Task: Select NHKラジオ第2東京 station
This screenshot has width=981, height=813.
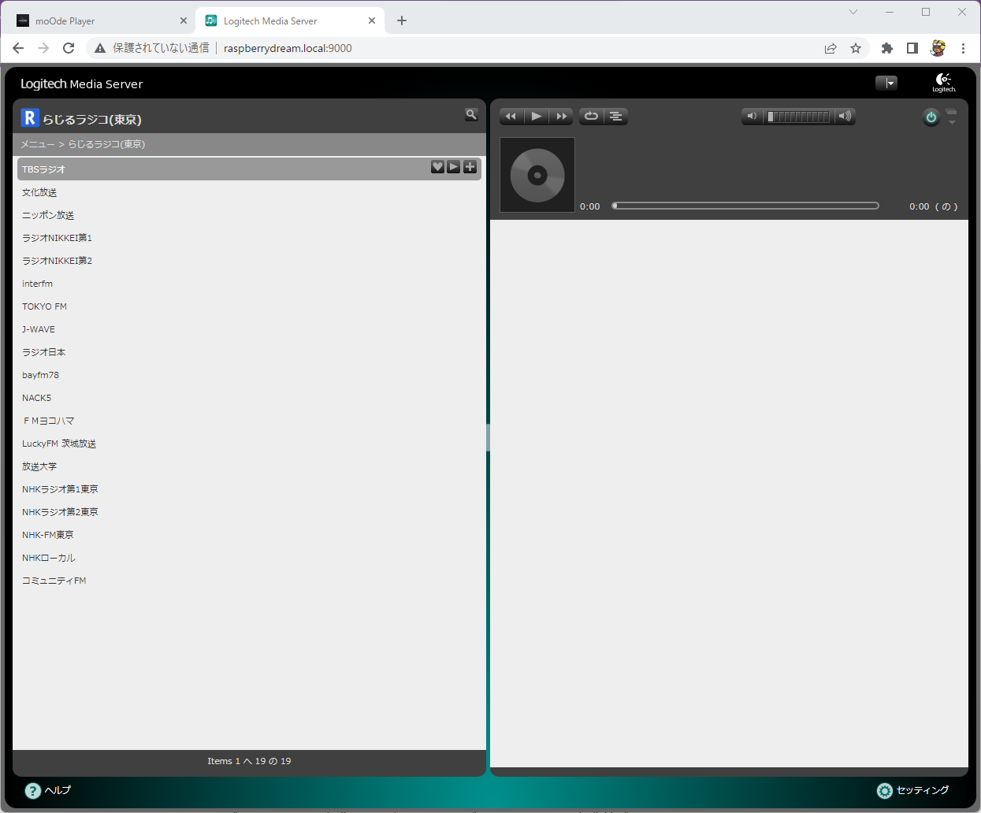Action: 249,512
